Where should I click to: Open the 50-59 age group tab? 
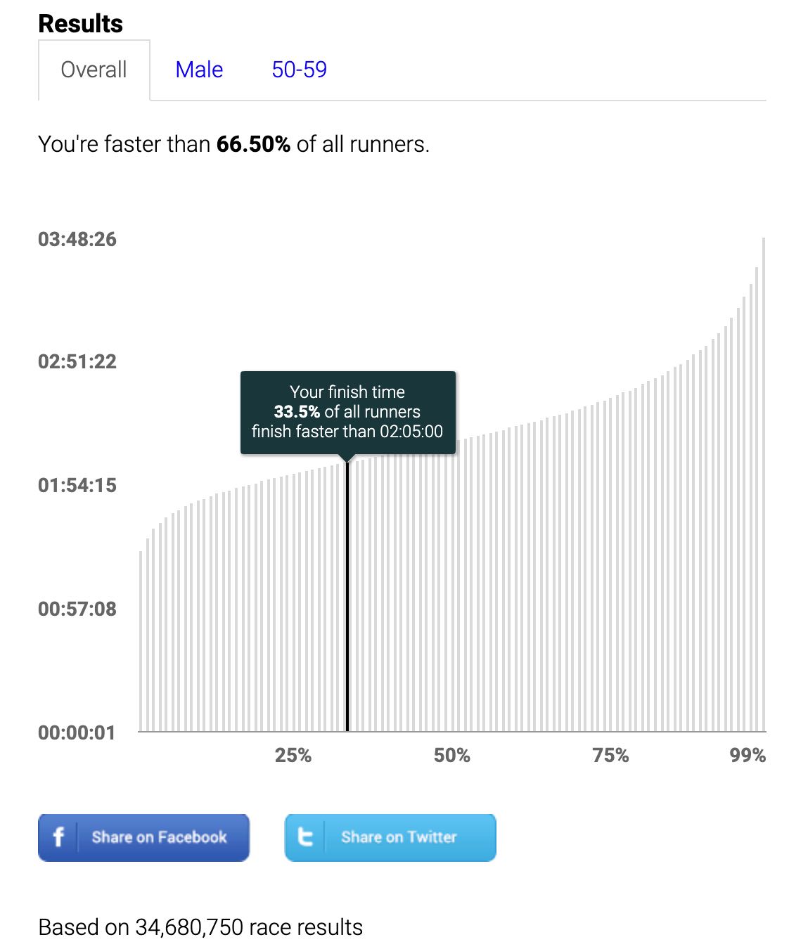[299, 70]
